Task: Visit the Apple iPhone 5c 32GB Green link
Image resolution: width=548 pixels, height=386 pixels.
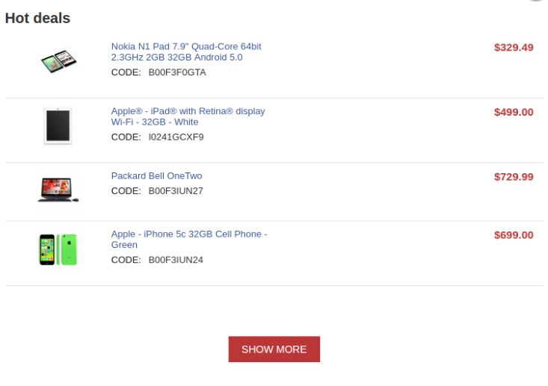Action: click(188, 239)
